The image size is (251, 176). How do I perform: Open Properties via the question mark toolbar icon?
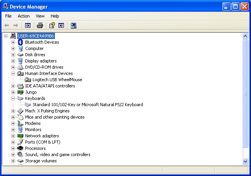(x=52, y=25)
